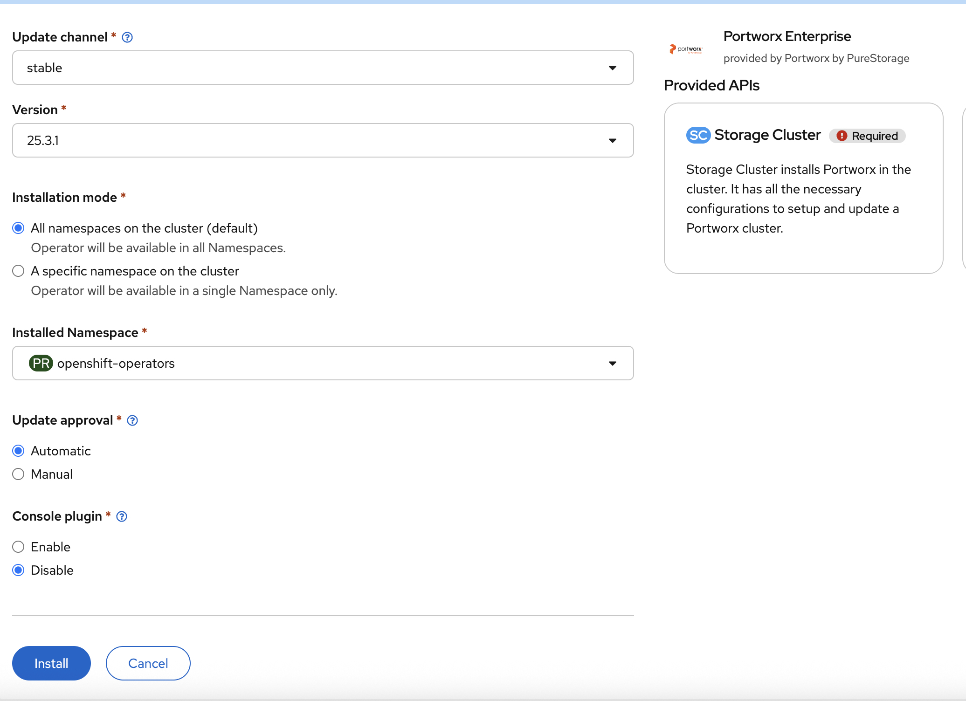This screenshot has width=966, height=701.
Task: Click the Storage Cluster description card
Action: (798, 199)
